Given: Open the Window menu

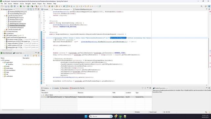Looking at the screenshot, I should 49,4.
